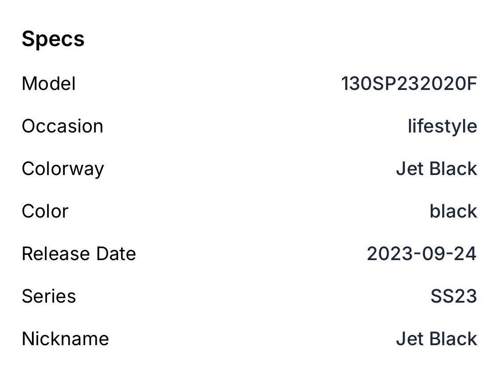Click the Nickname label
499x366 pixels.
65,339
